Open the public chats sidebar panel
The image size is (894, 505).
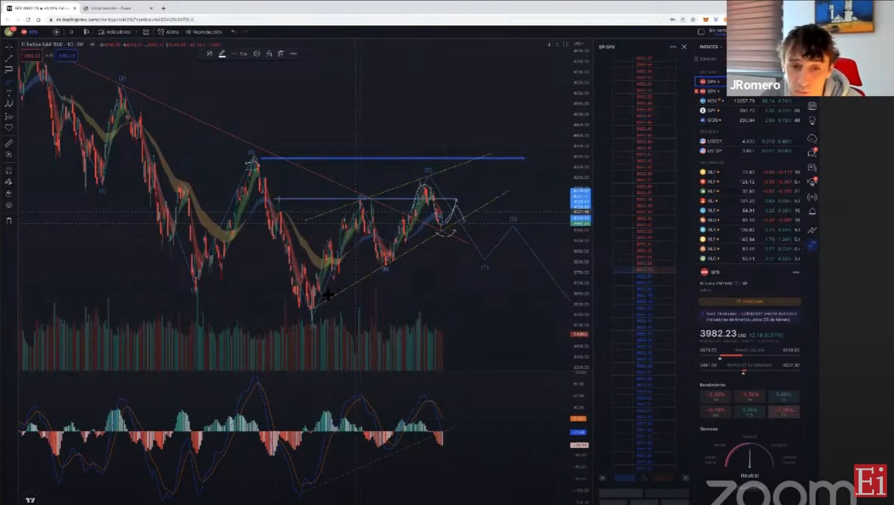pos(812,153)
